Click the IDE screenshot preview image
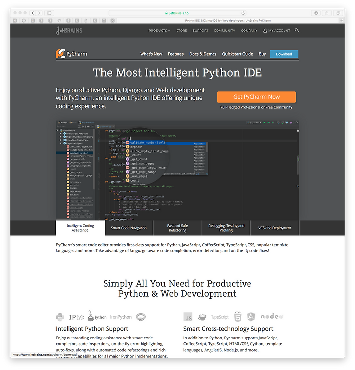The image size is (355, 370). 177,170
